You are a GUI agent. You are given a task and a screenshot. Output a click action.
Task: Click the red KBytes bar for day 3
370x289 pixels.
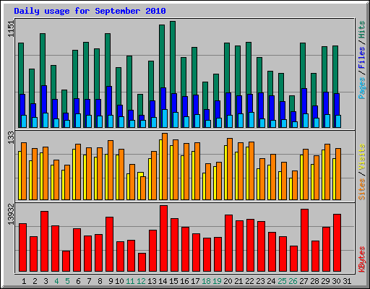coord(44,241)
